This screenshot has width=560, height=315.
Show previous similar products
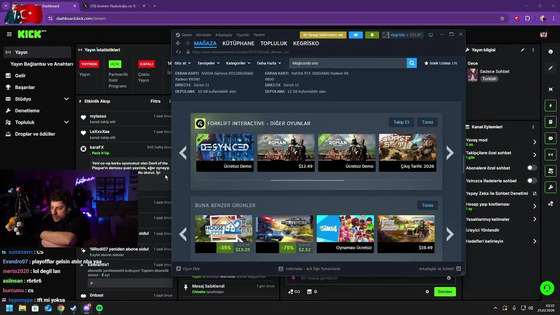click(x=183, y=234)
